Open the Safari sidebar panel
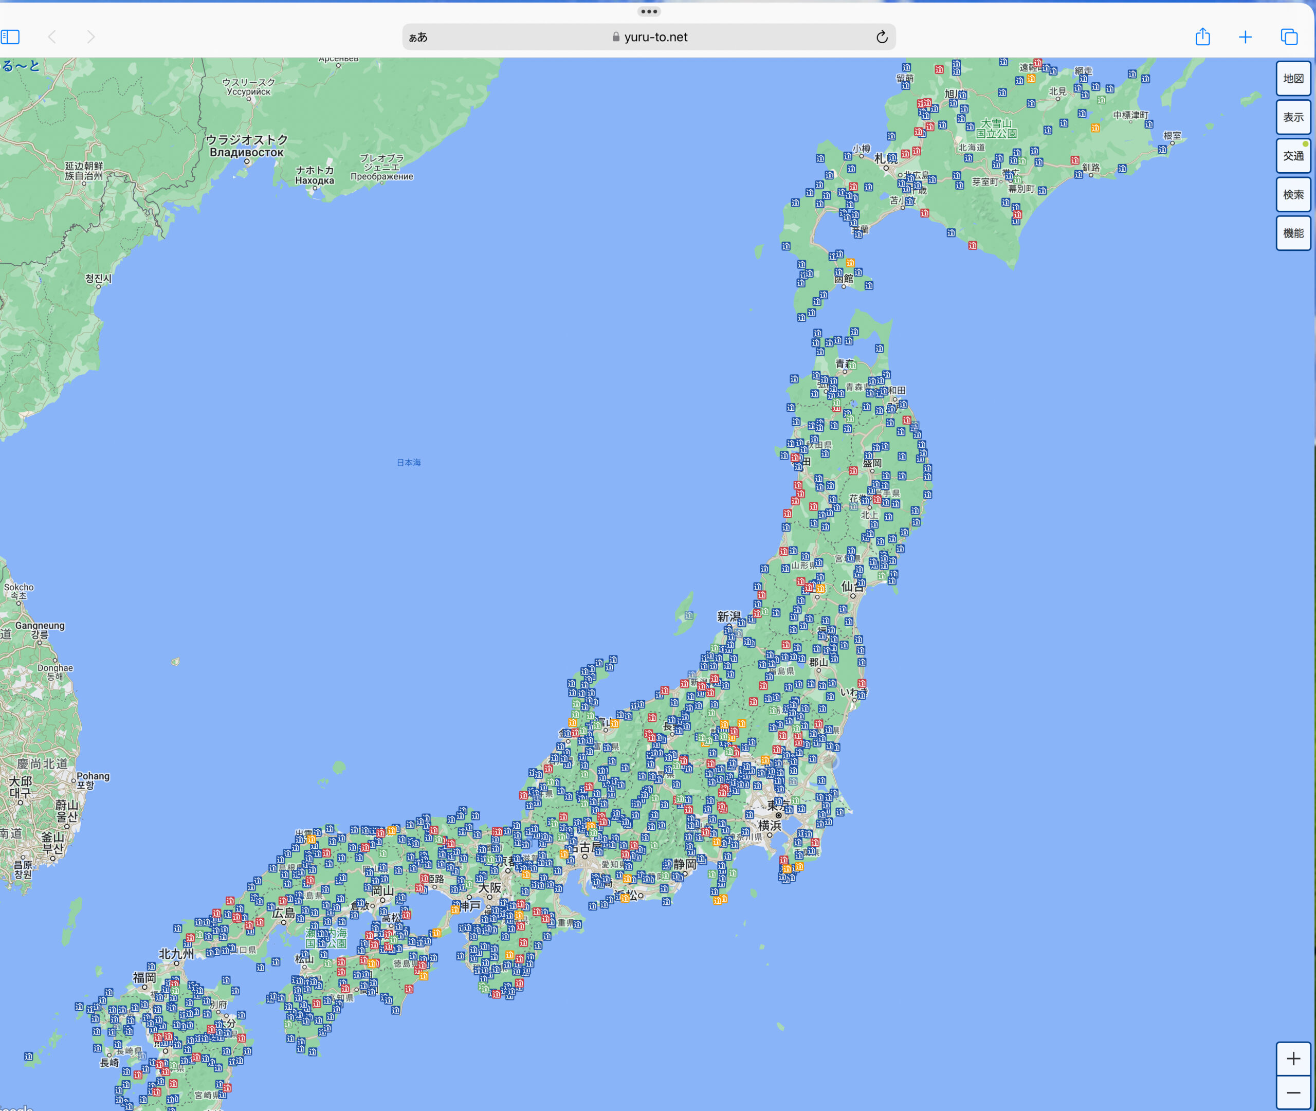Viewport: 1316px width, 1111px height. tap(10, 37)
